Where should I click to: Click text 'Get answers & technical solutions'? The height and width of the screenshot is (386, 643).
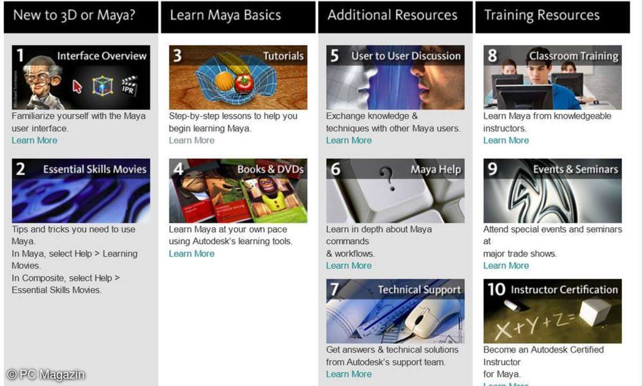tap(392, 350)
